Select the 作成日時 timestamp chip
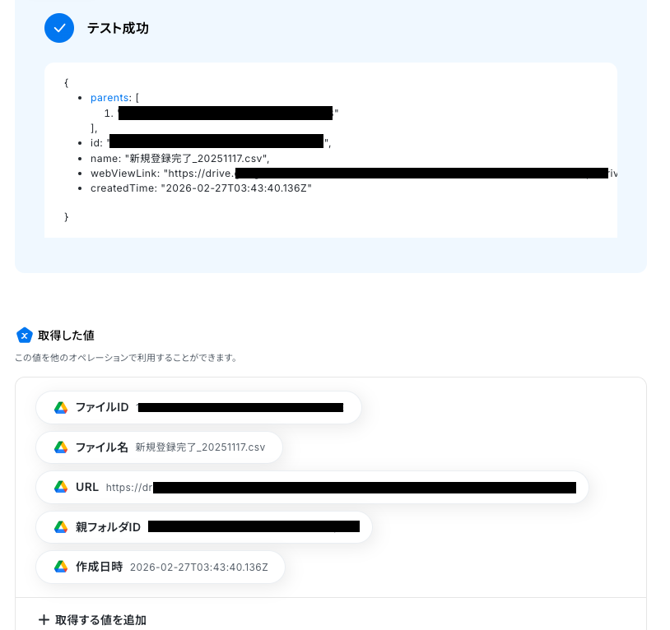This screenshot has height=630, width=670. [161, 567]
